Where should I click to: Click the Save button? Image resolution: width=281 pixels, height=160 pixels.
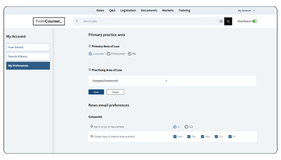(96, 92)
